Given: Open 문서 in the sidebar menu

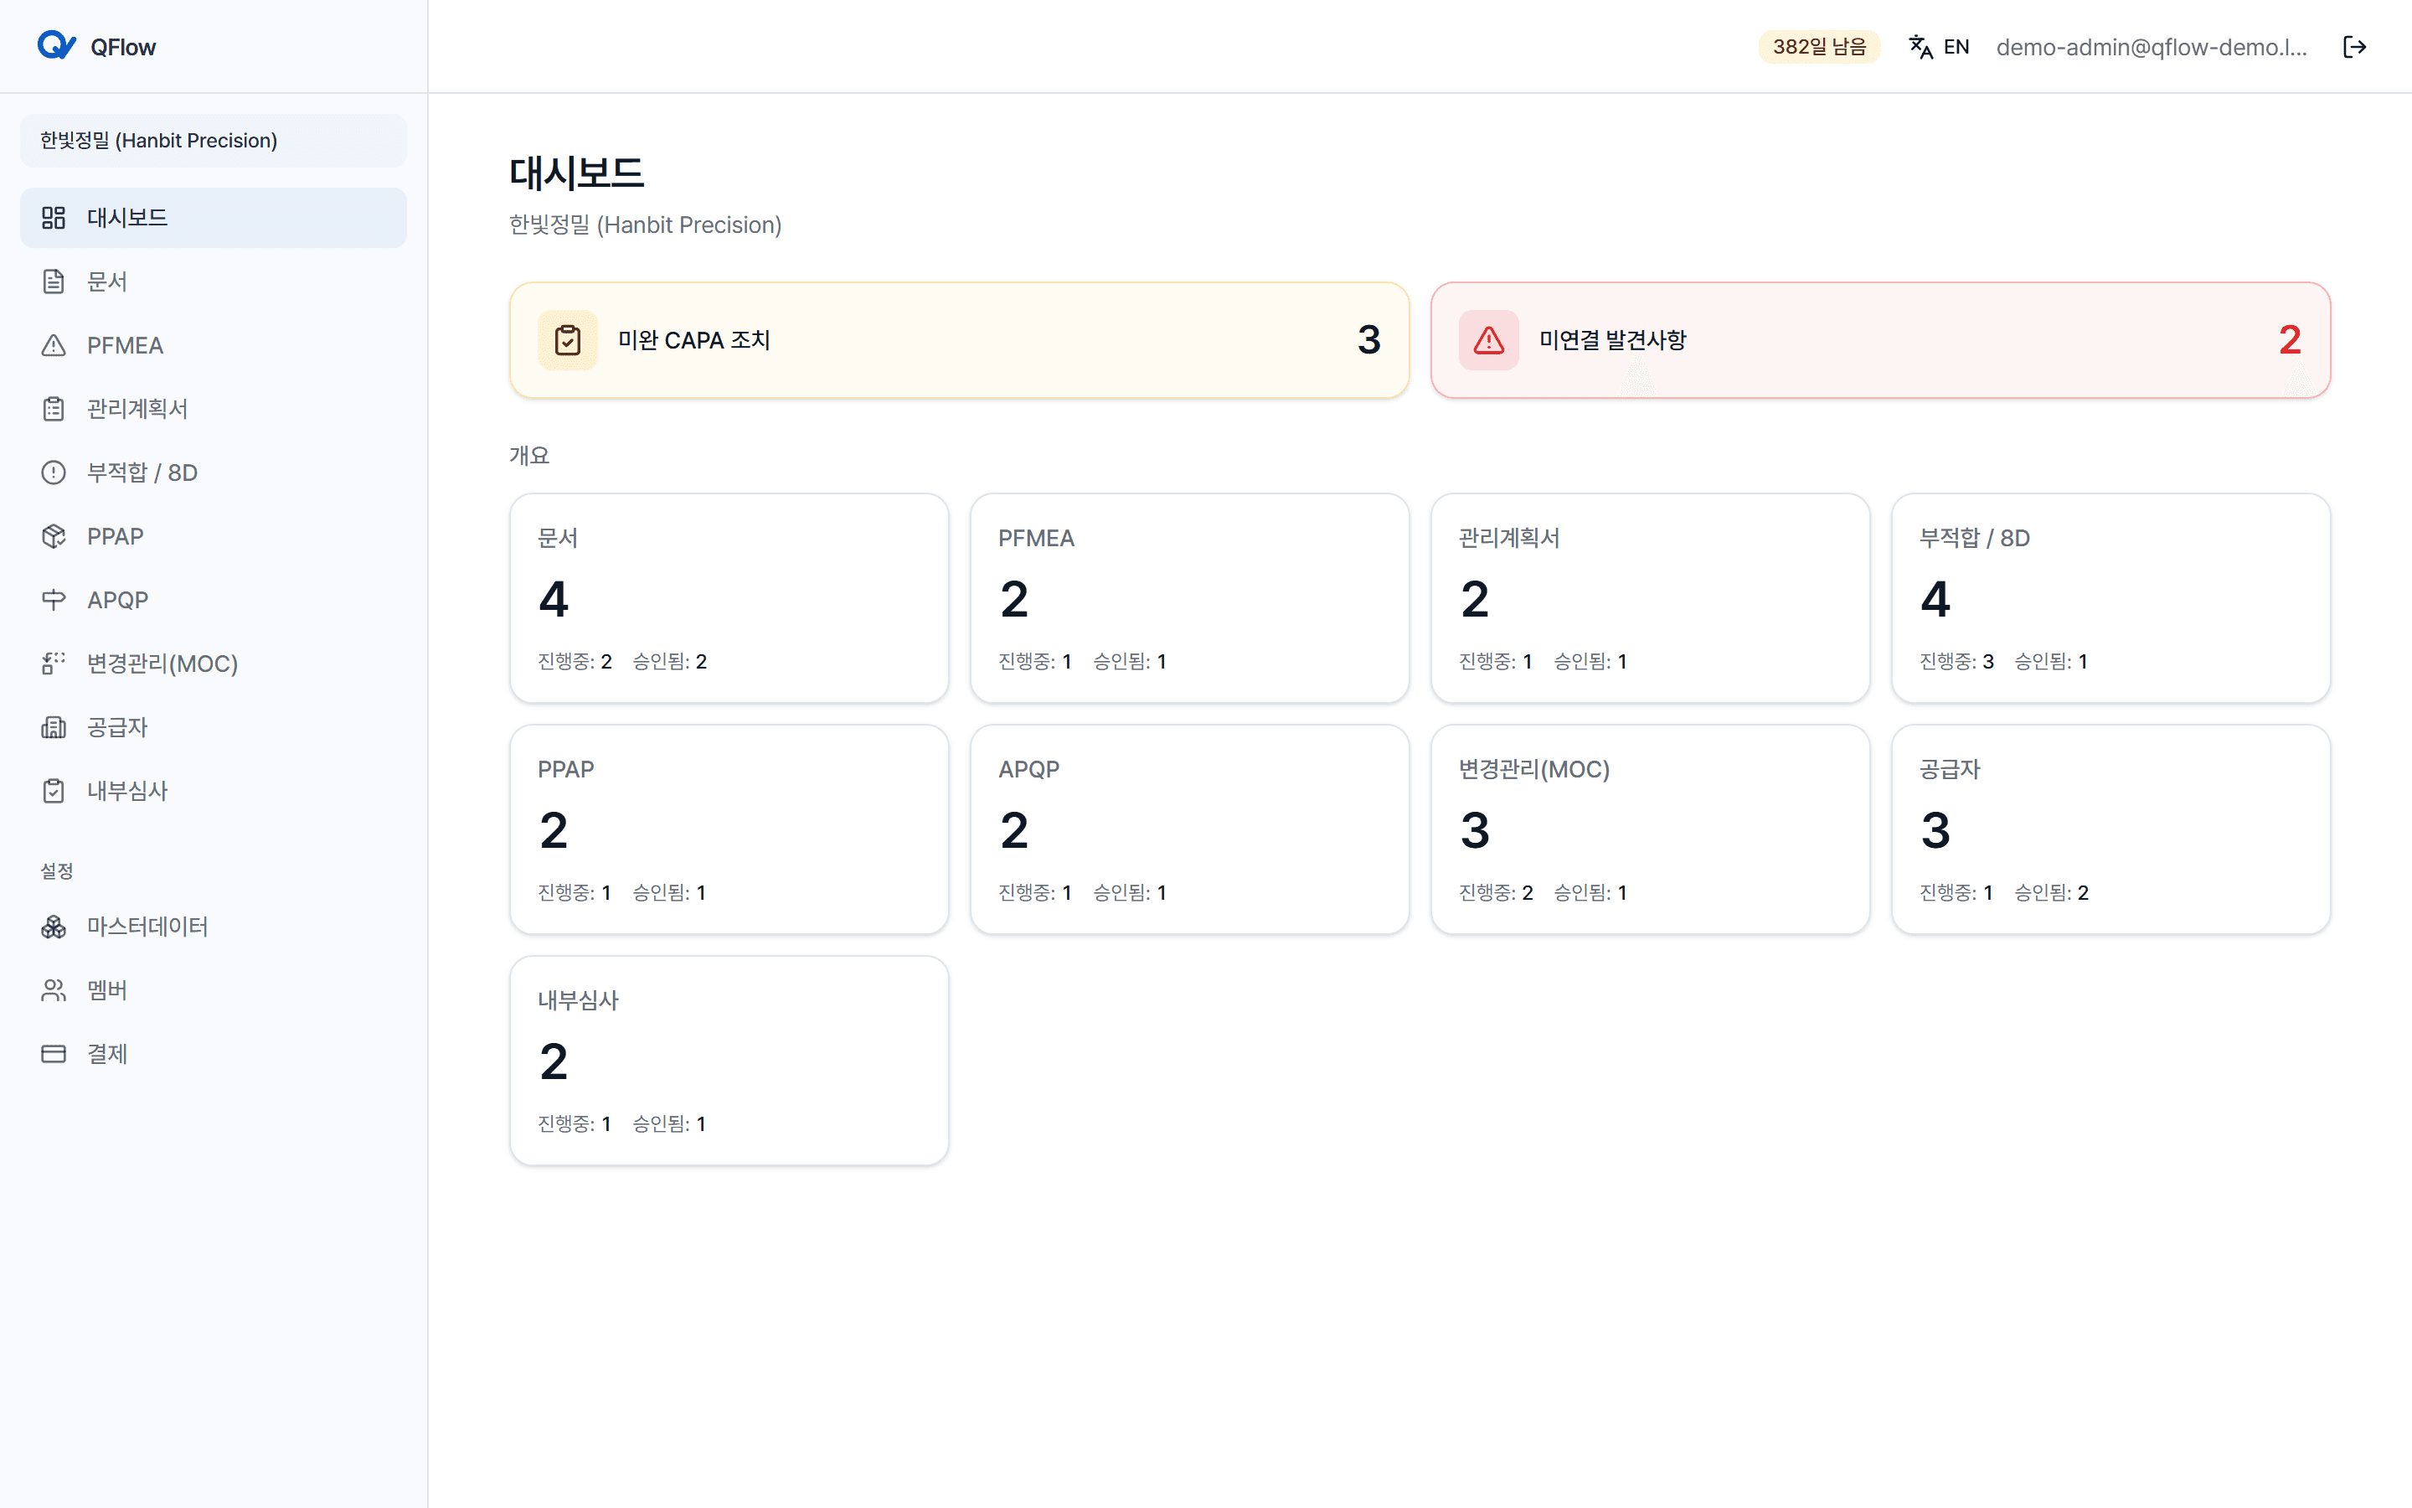Looking at the screenshot, I should pyautogui.click(x=214, y=281).
